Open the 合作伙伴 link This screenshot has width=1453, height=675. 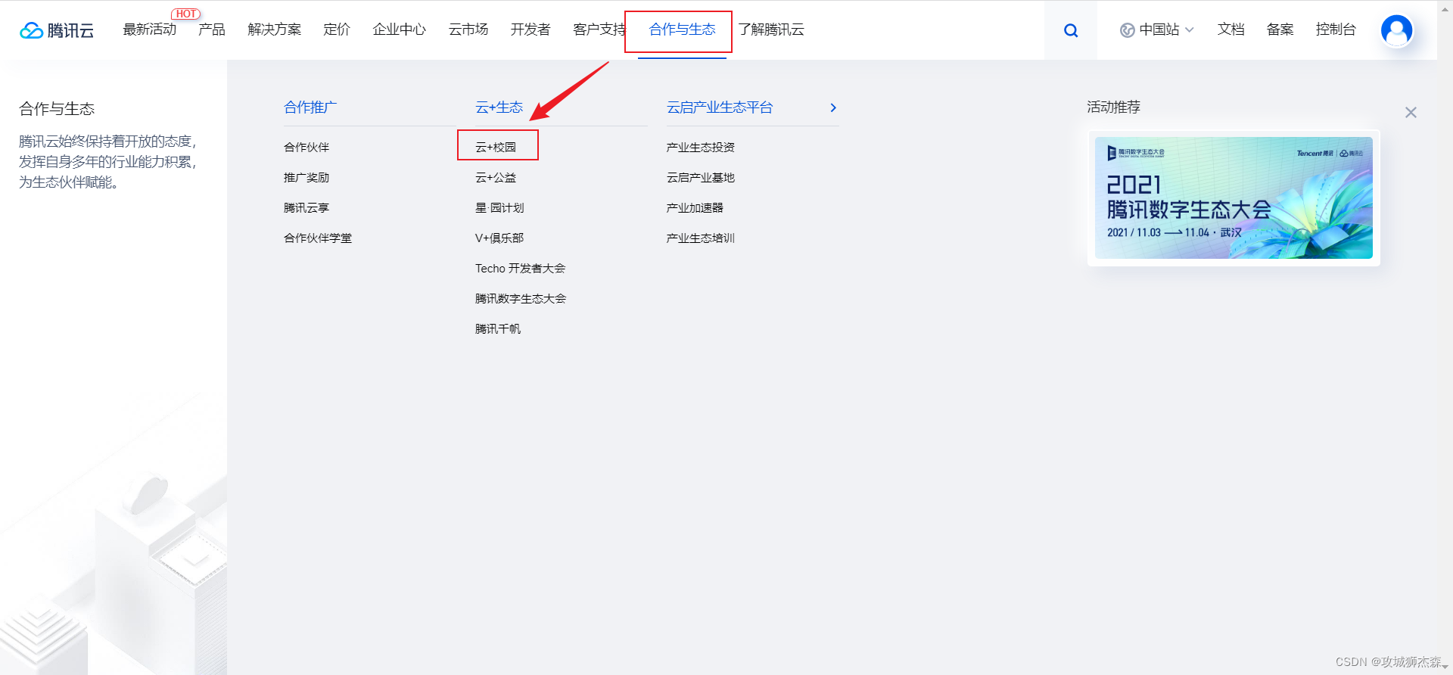pyautogui.click(x=306, y=147)
